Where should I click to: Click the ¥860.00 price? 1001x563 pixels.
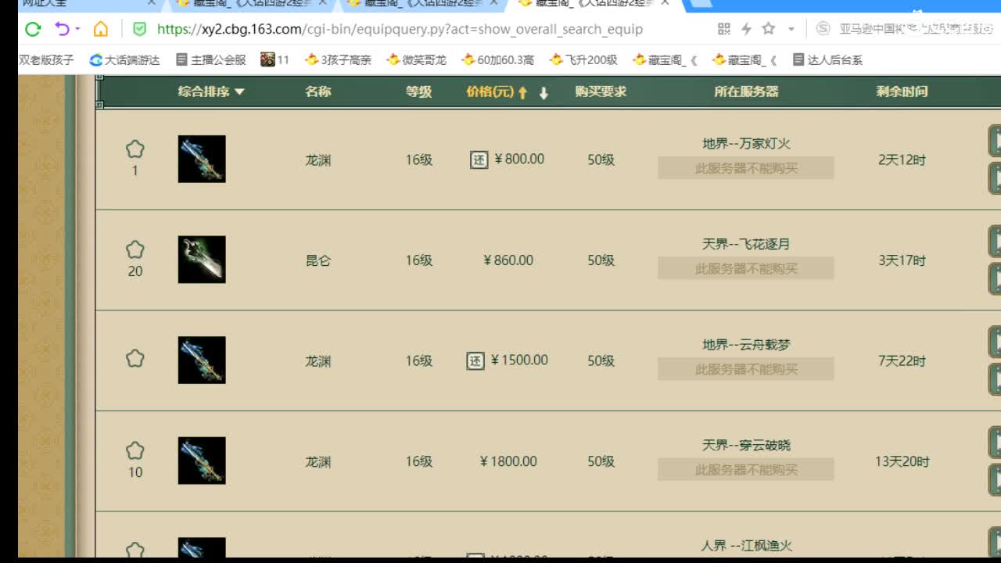[508, 260]
